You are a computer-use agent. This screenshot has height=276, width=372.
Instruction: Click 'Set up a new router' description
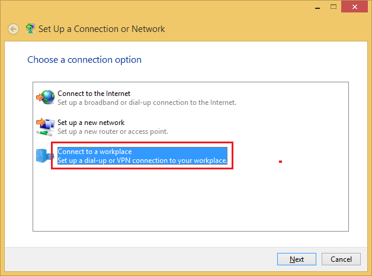[x=113, y=131]
